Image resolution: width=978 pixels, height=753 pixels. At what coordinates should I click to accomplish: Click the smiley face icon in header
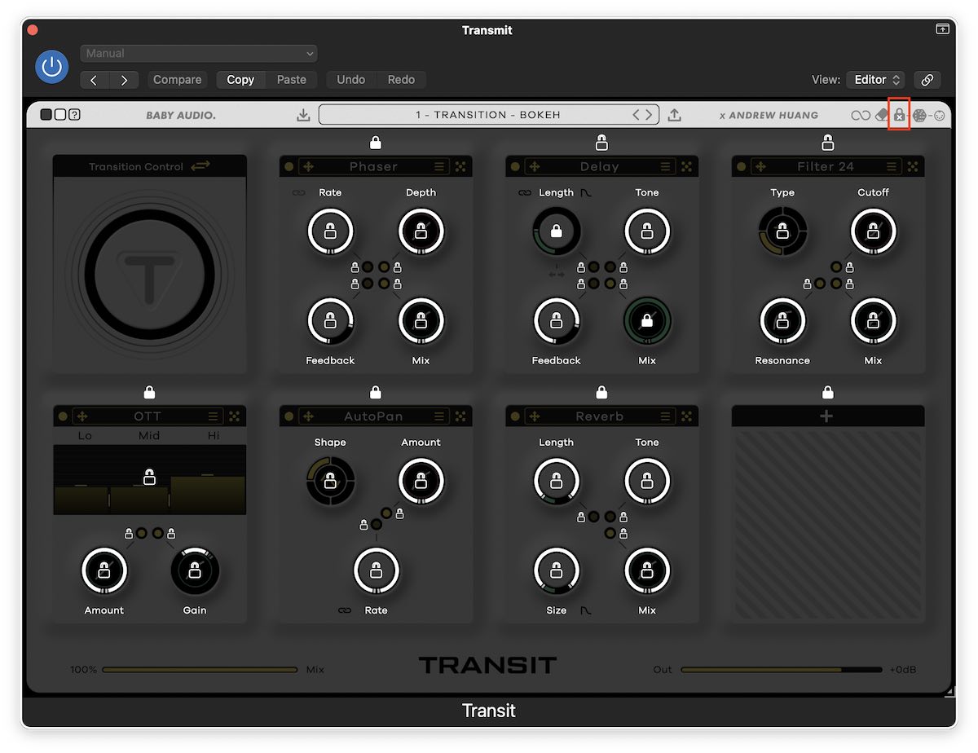coord(939,115)
